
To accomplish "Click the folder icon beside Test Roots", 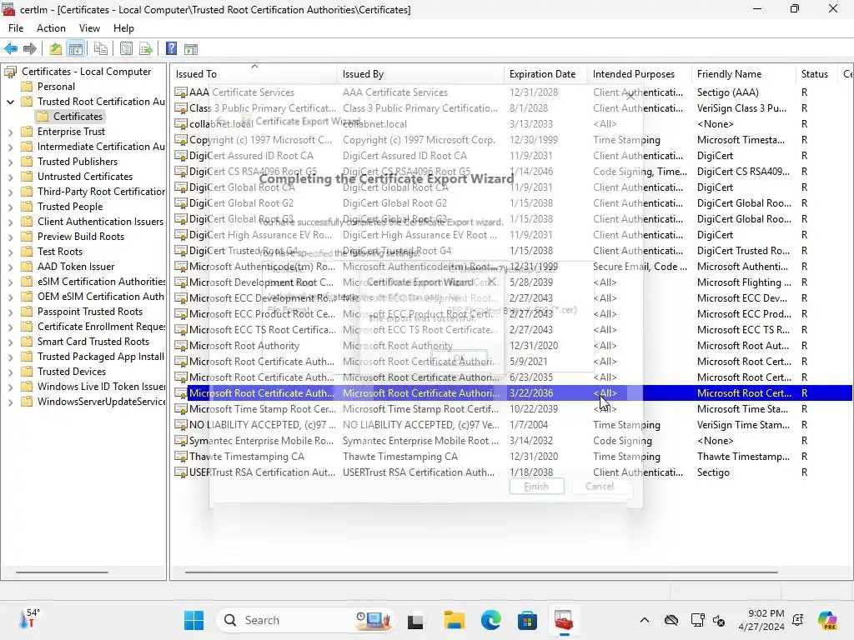I will click(27, 252).
